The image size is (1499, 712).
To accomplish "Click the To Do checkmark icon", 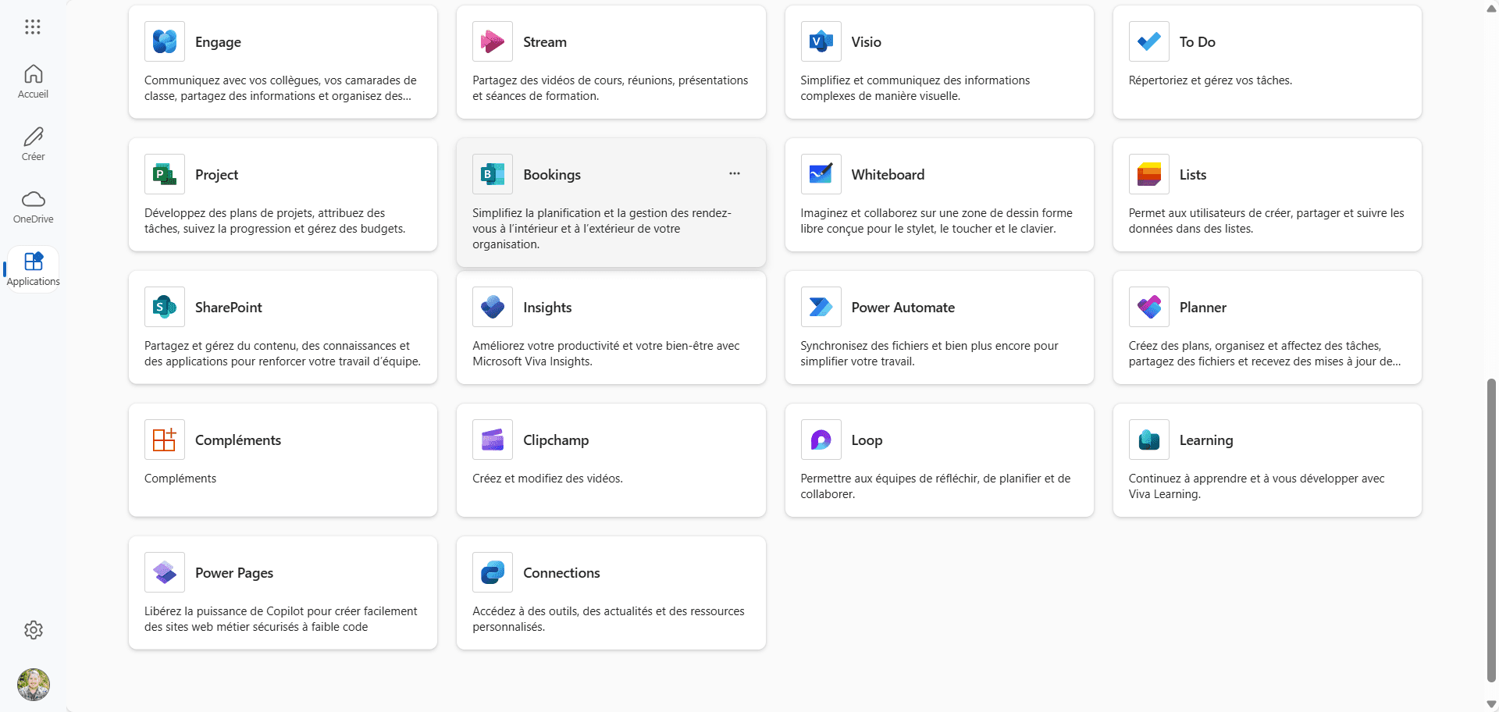I will click(1148, 41).
